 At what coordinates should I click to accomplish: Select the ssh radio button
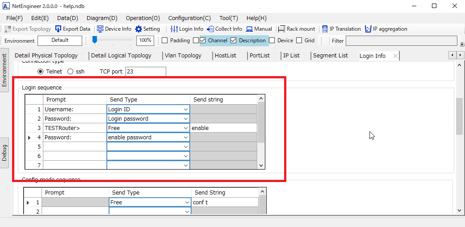(71, 71)
